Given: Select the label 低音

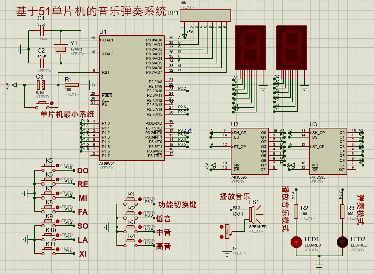Looking at the screenshot, I should [x=164, y=219].
